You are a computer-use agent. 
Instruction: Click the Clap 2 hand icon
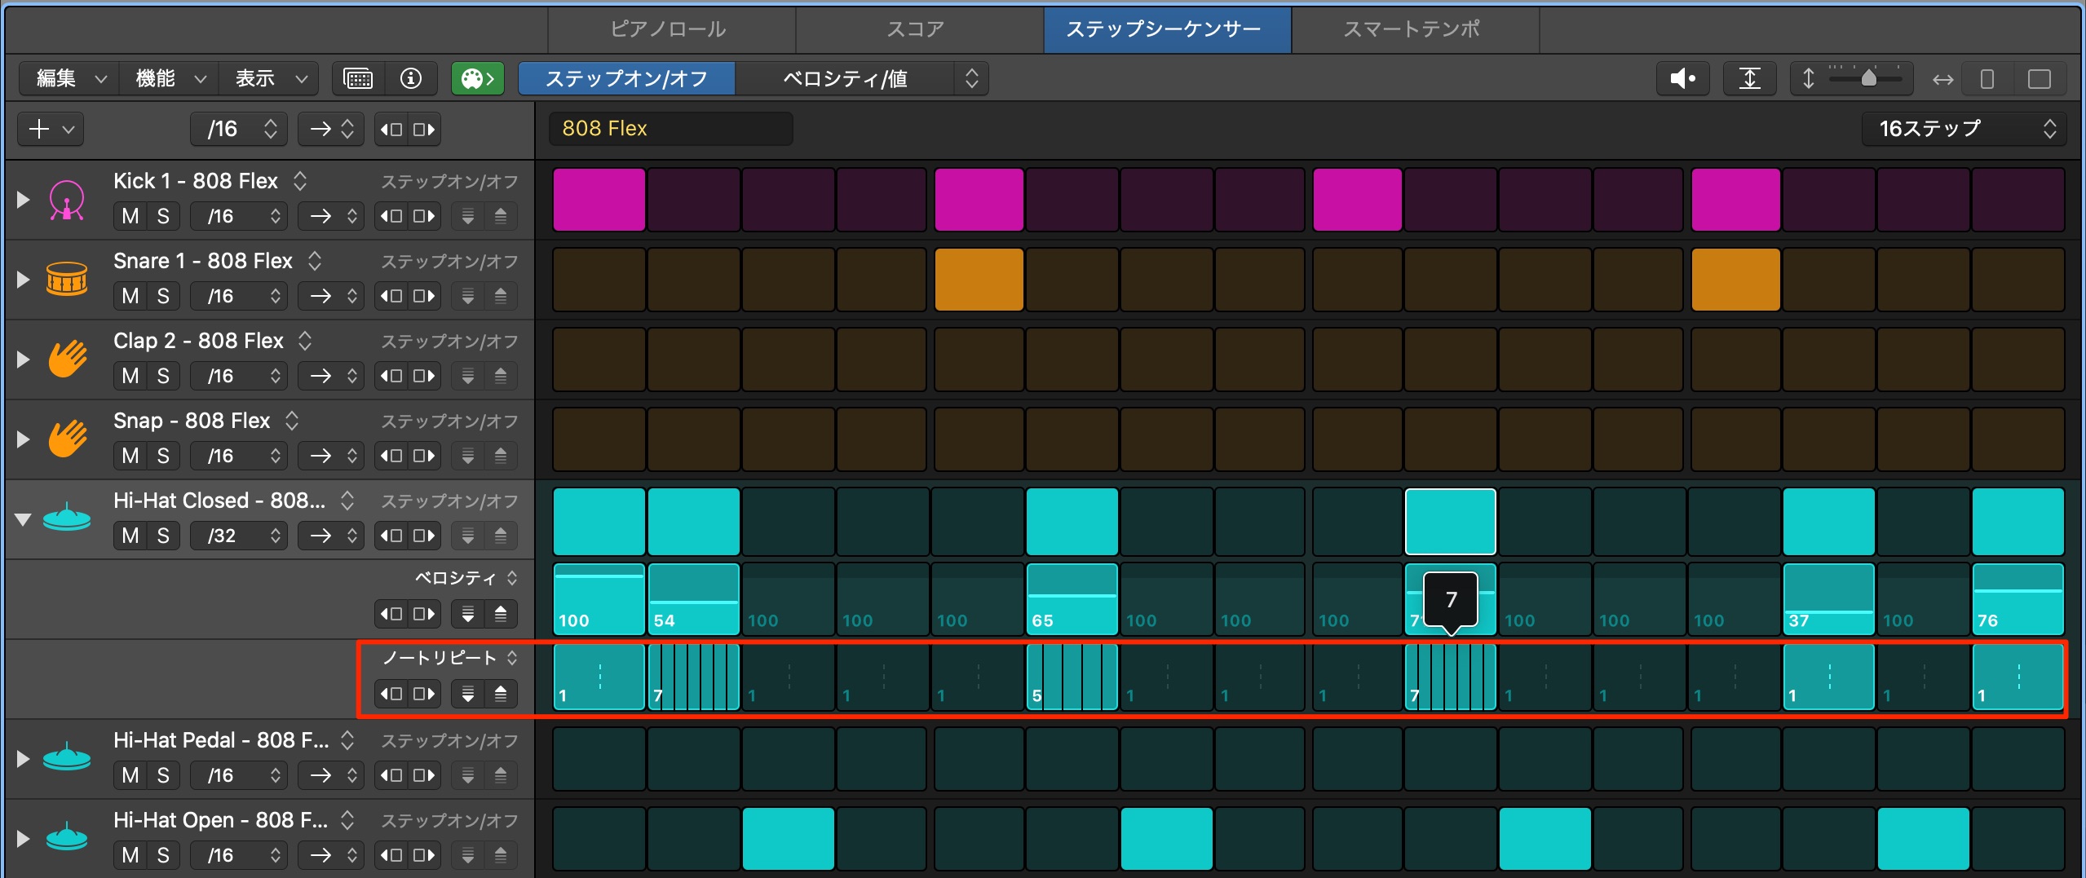click(67, 359)
